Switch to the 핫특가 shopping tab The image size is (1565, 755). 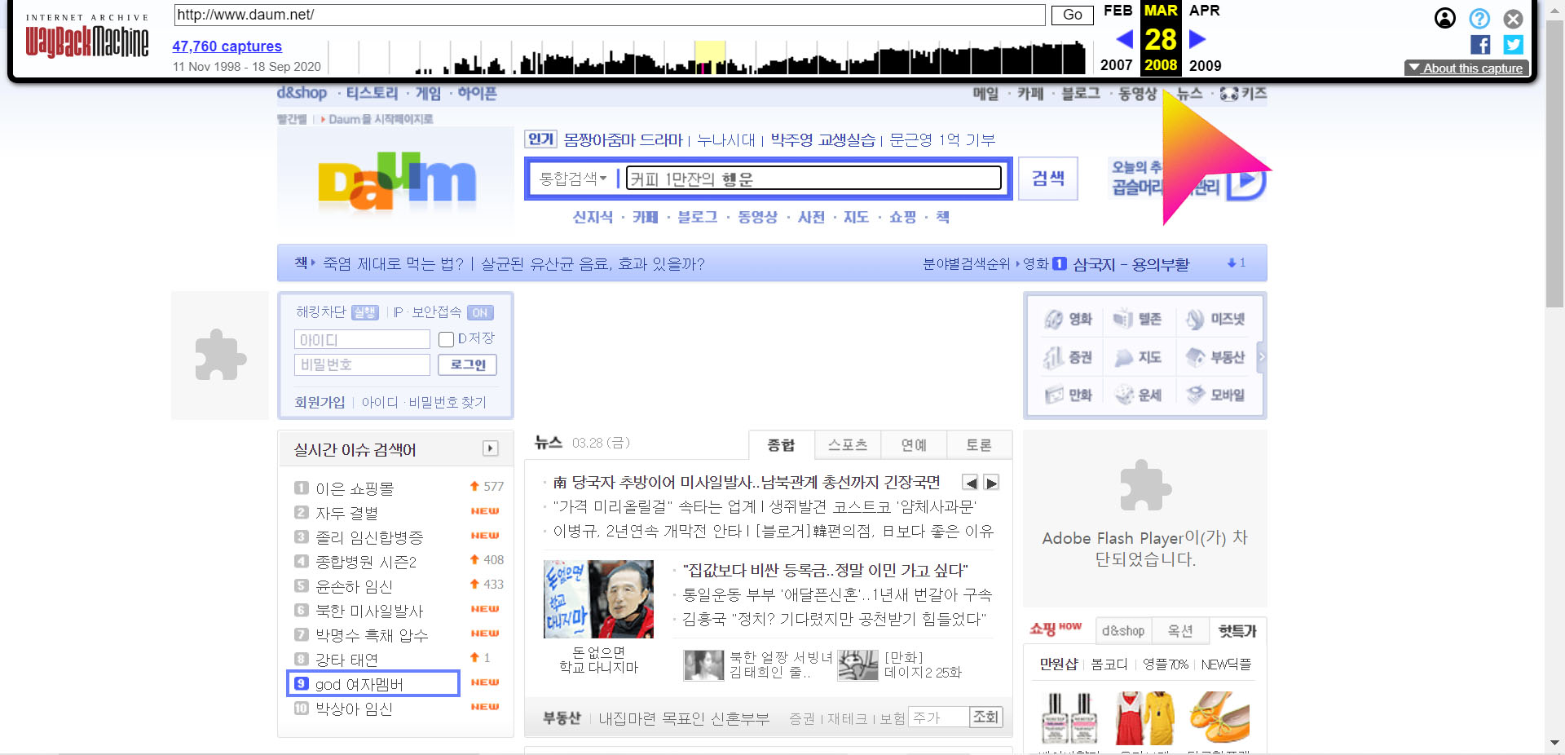pos(1237,631)
